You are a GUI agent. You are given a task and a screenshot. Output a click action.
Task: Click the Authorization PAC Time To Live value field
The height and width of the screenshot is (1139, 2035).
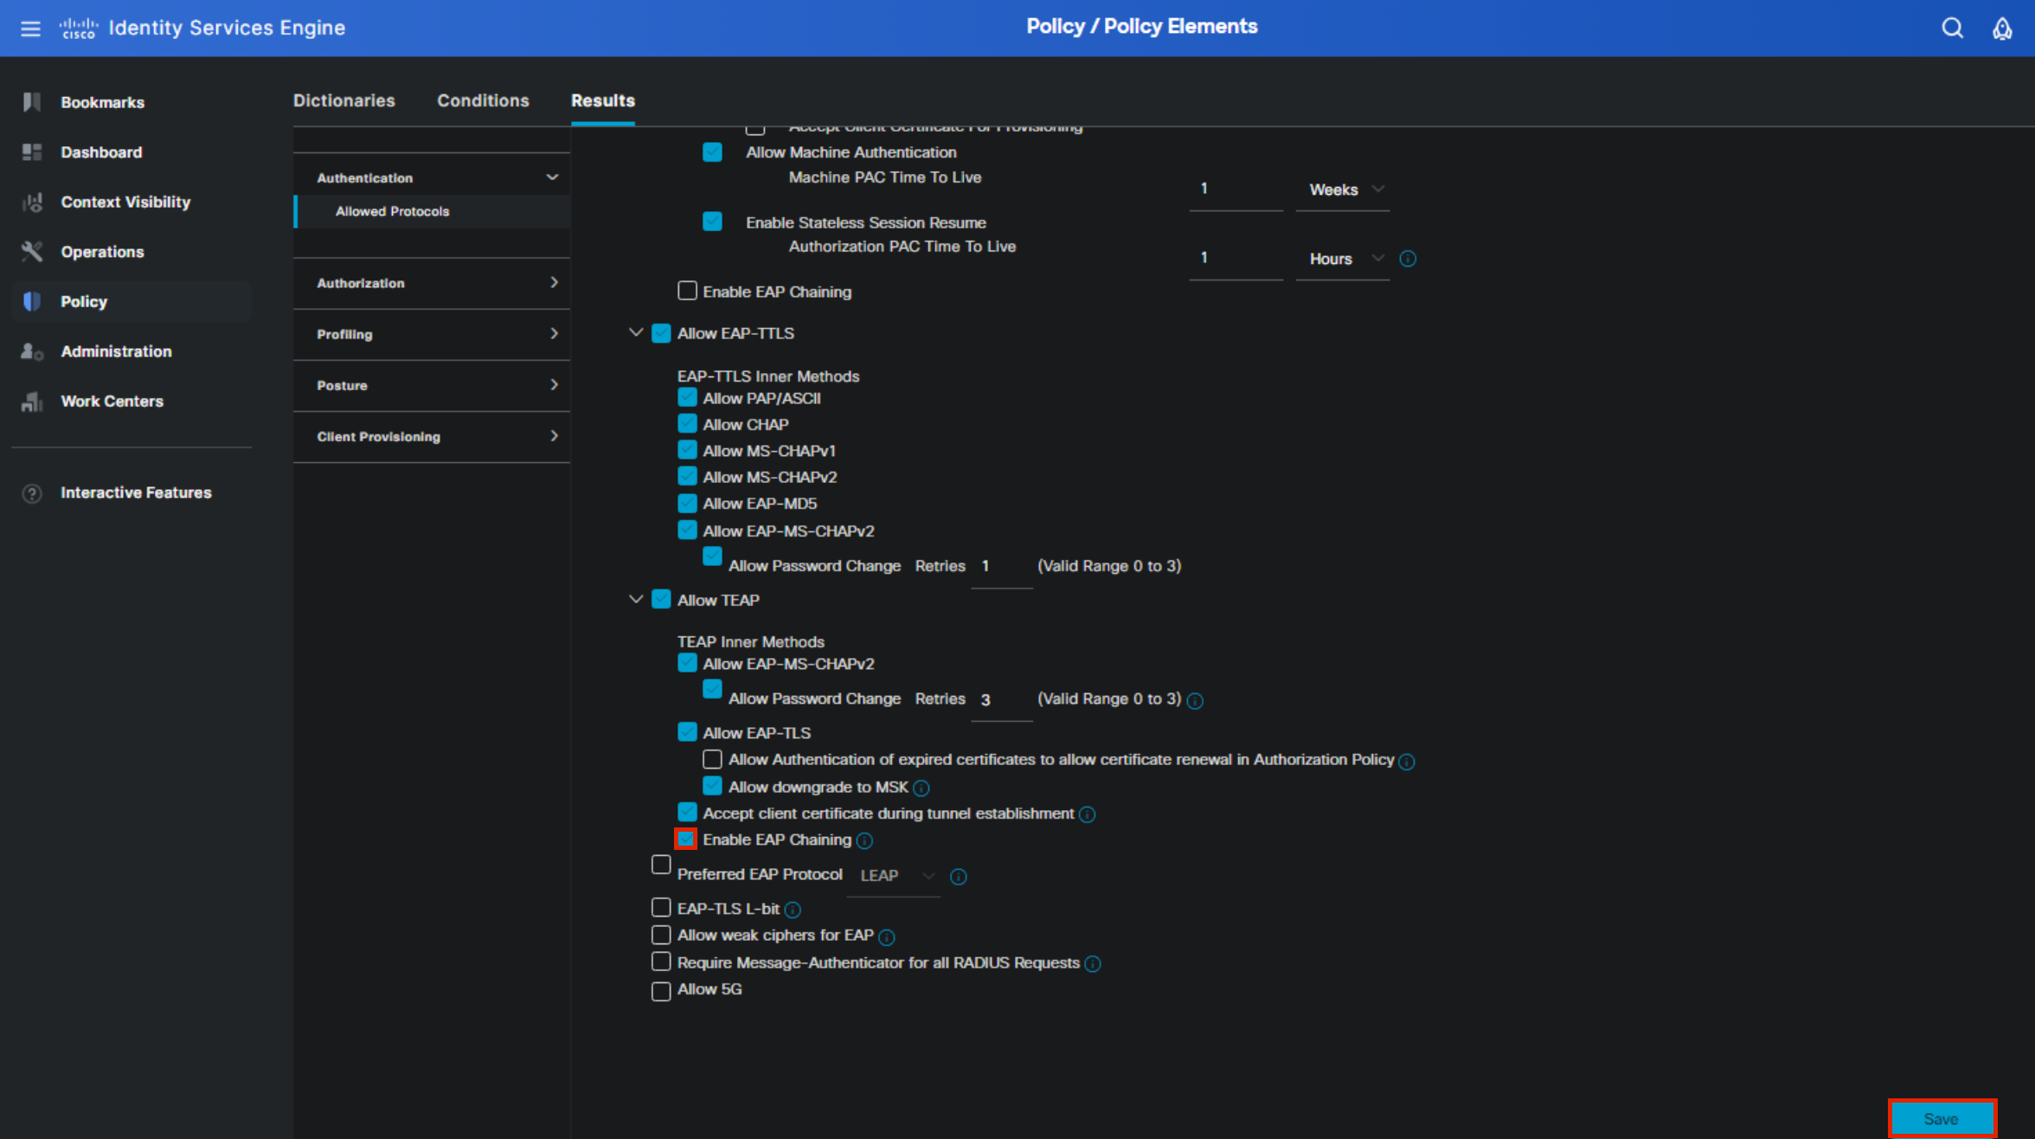click(x=1236, y=259)
